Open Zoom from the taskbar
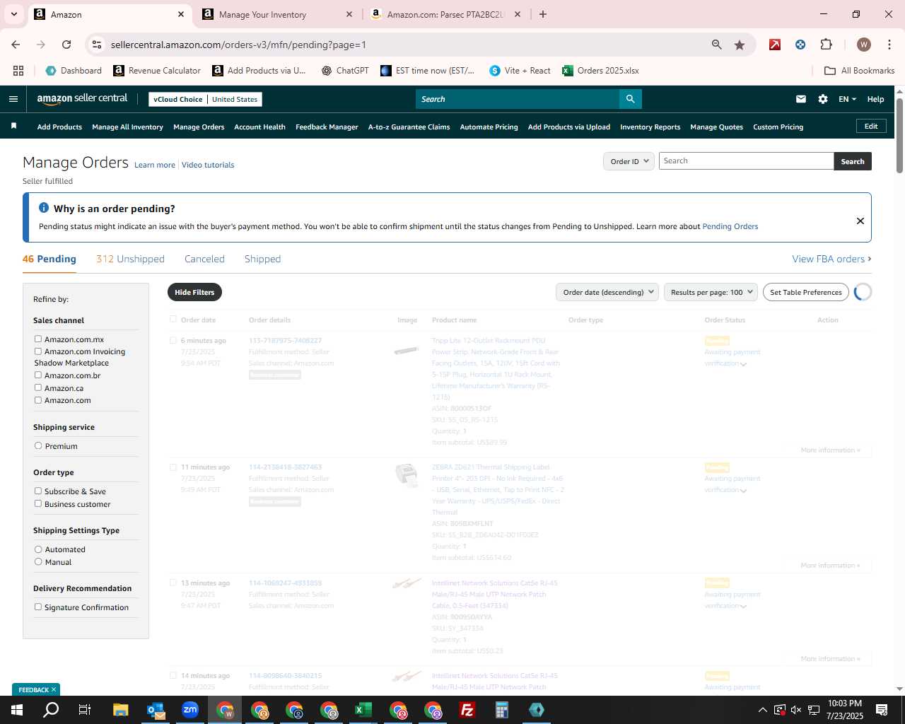The width and height of the screenshot is (905, 724). tap(190, 710)
